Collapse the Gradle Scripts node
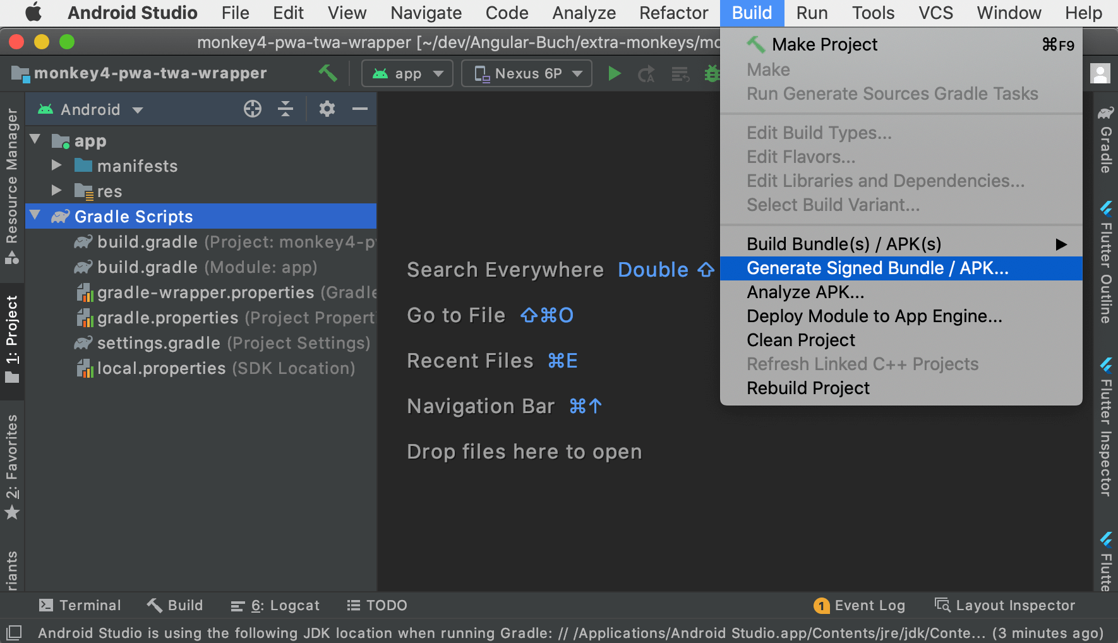 coord(35,215)
